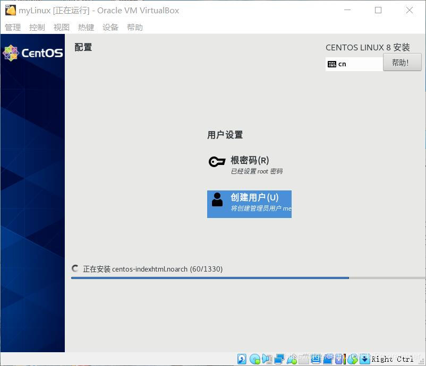
Task: Click the optical disc status icon
Action: [x=254, y=359]
